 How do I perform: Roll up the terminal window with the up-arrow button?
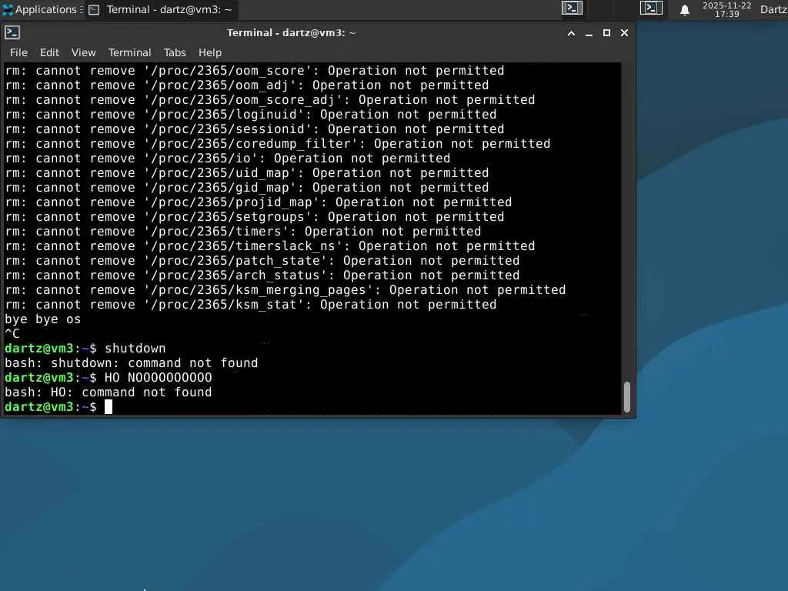(571, 33)
